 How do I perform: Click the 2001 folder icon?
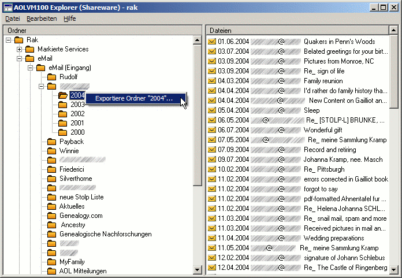tap(63, 123)
